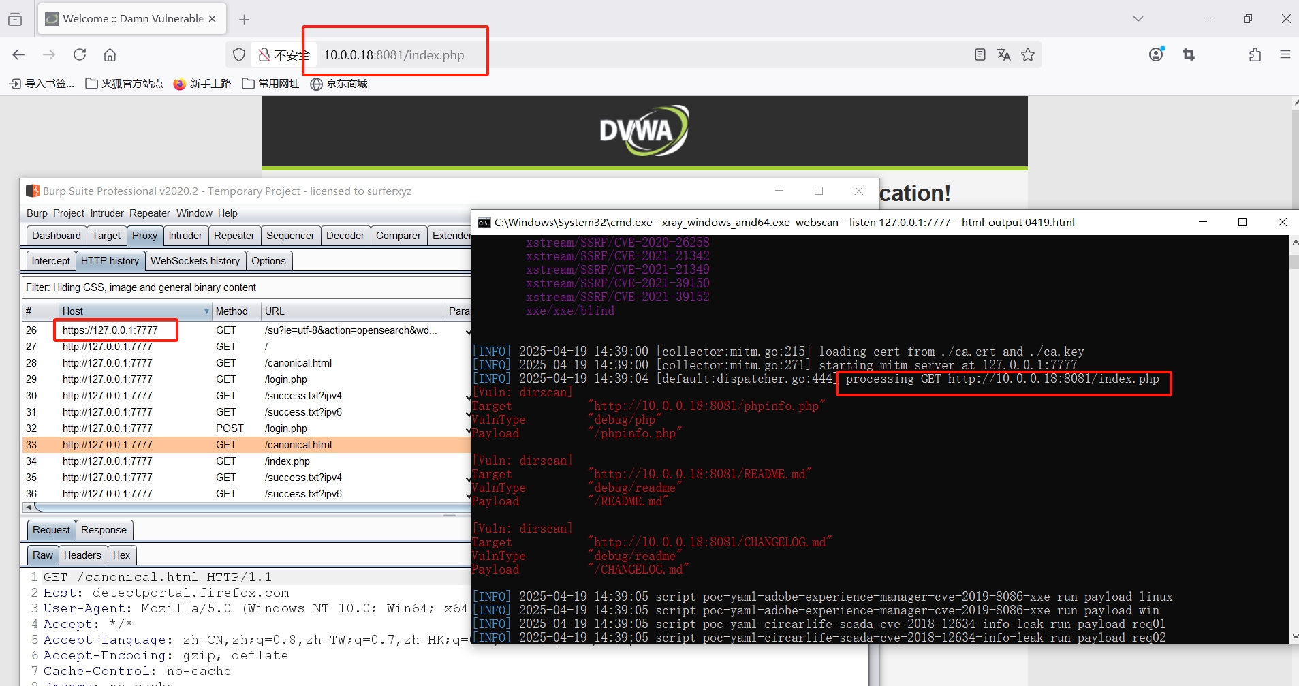Click phpinfo.php target URL in xray output
1299x686 pixels.
pos(706,406)
